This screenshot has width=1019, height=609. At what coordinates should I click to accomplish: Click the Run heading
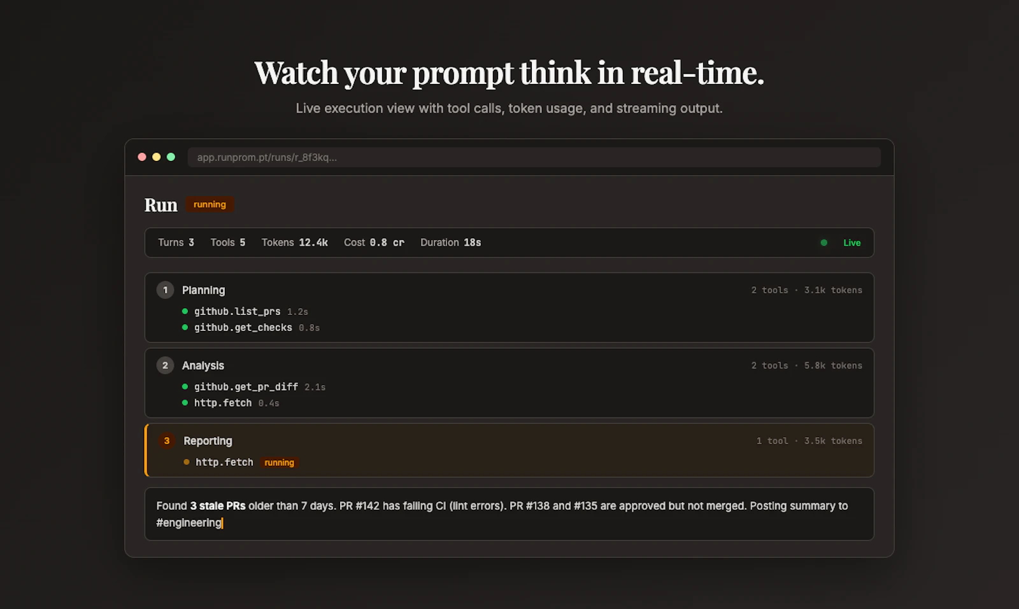160,205
